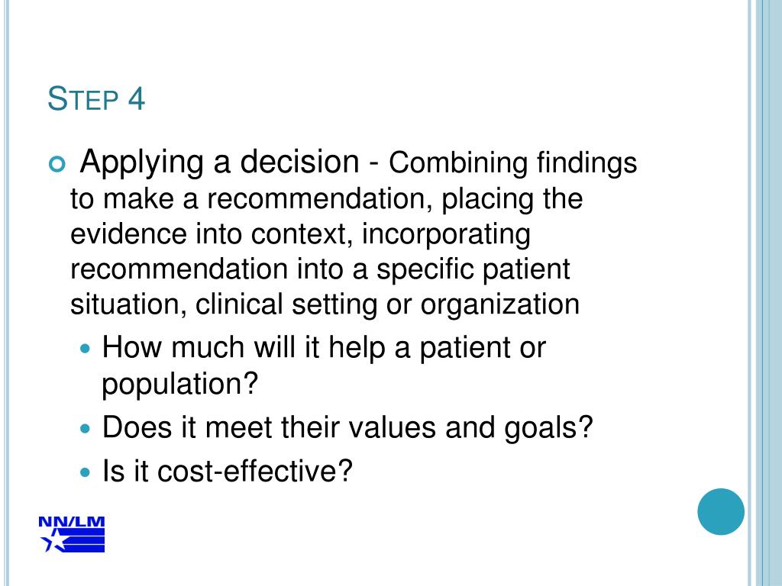Click the words Combining findings
The height and width of the screenshot is (586, 782).
pyautogui.click(x=512, y=163)
